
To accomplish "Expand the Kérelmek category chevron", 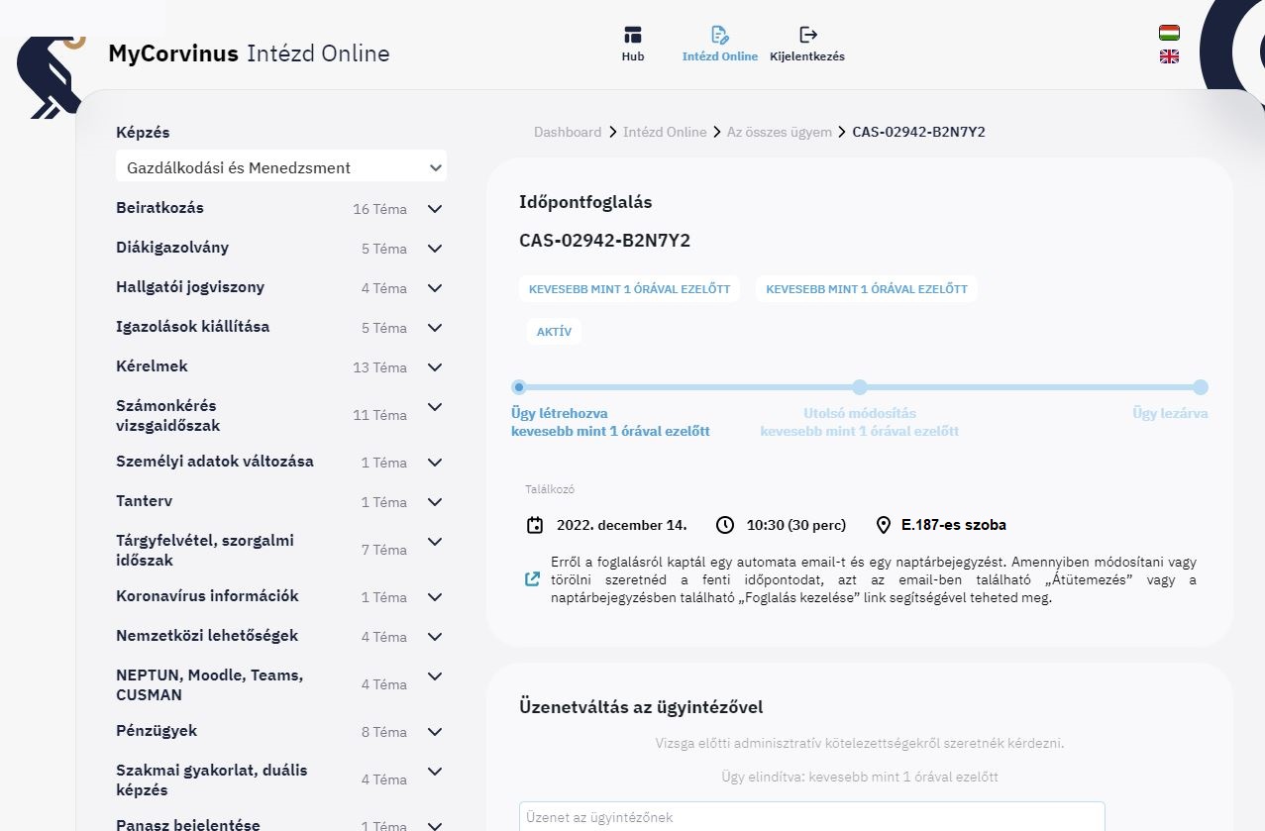I will pos(434,367).
